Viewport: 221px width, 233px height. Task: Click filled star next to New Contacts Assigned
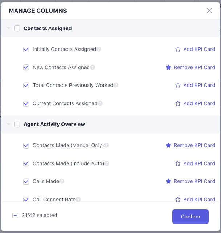(168, 67)
